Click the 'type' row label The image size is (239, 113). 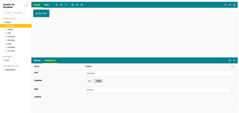pos(36,89)
